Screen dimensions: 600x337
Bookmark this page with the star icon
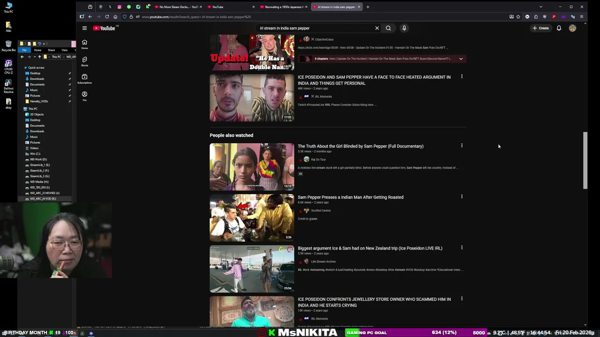518,17
